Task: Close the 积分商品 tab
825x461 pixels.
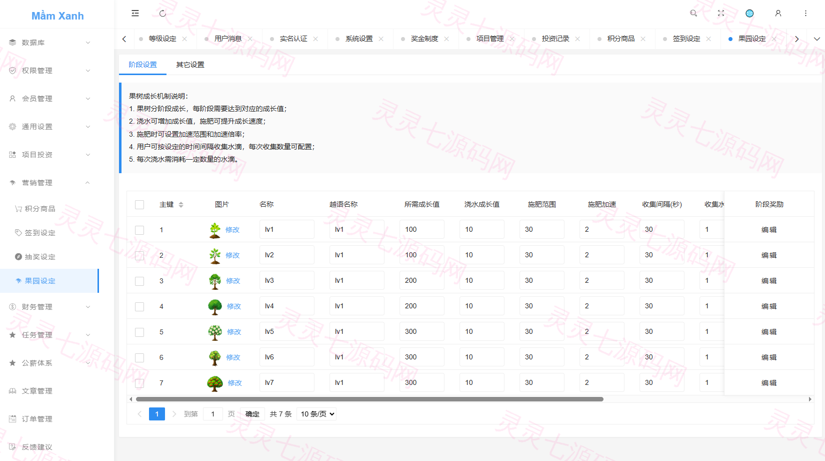Action: 643,39
